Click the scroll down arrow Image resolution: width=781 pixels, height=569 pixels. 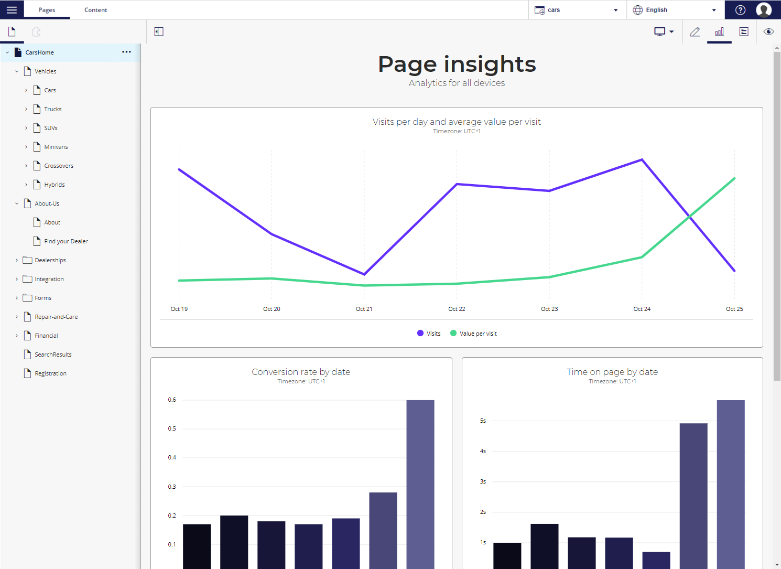click(777, 565)
